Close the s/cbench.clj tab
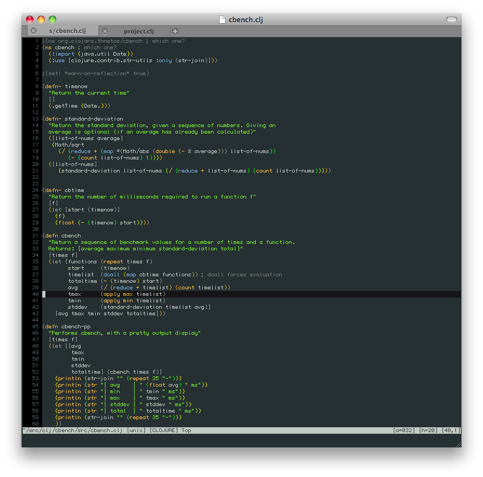 [34, 31]
